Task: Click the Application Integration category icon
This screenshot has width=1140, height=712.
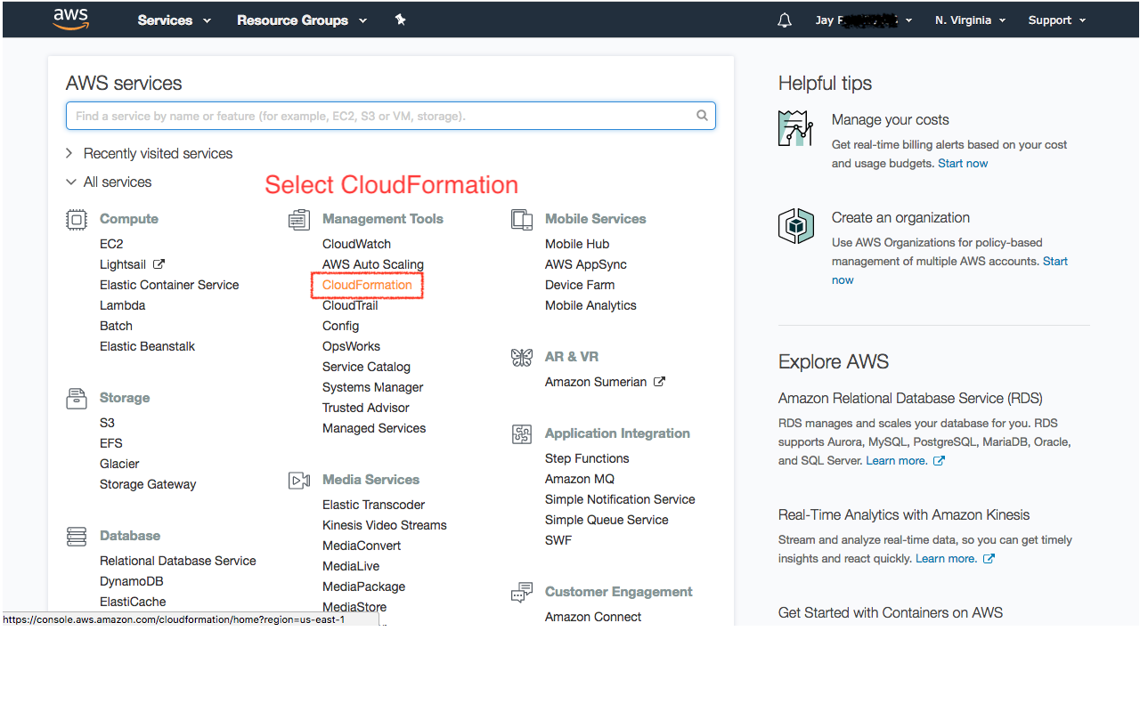Action: (x=522, y=433)
